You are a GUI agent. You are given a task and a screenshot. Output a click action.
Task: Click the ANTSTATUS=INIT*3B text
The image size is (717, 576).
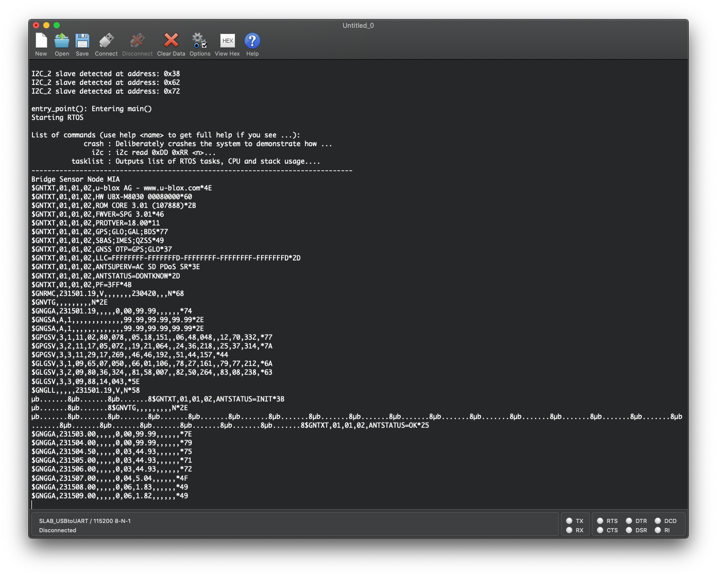click(250, 399)
